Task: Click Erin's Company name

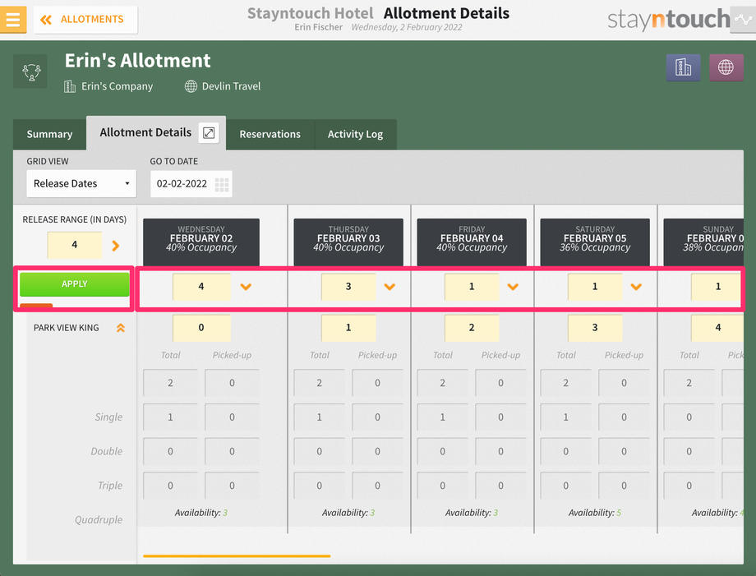Action: click(118, 86)
